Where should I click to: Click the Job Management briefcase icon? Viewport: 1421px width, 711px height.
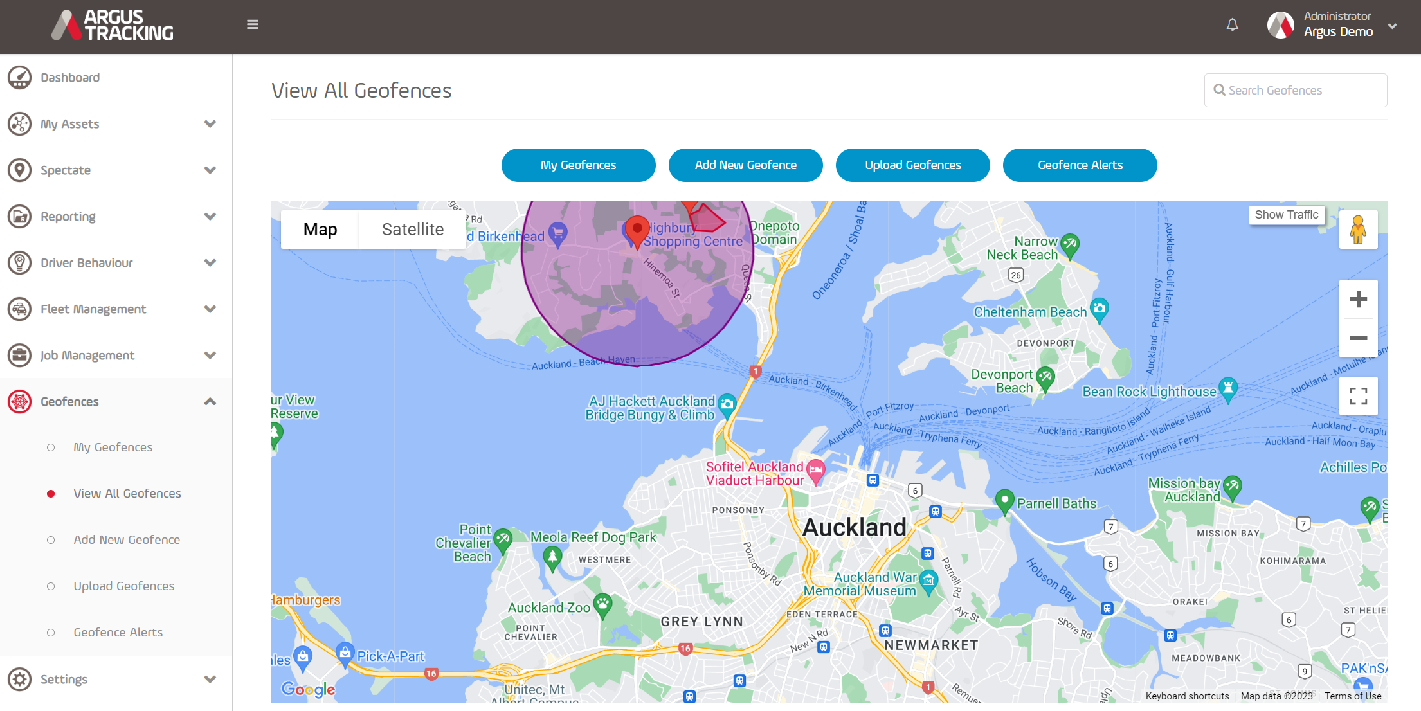pyautogui.click(x=19, y=355)
